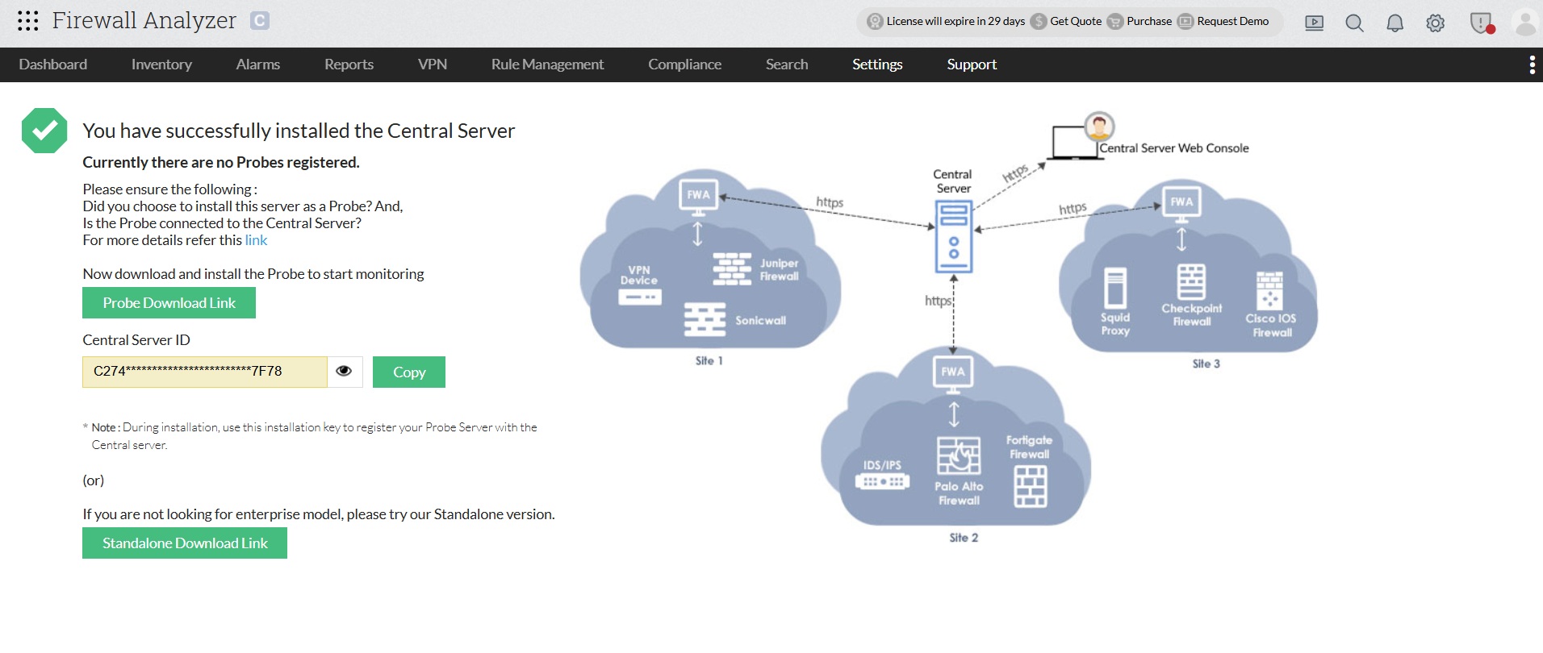The image size is (1543, 653).
Task: Open the search magnifier icon
Action: pos(1355,23)
